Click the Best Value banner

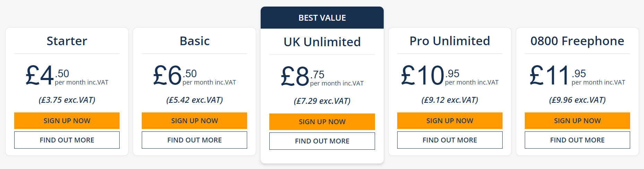(x=322, y=18)
